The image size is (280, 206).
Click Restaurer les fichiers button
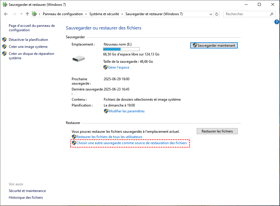click(217, 131)
